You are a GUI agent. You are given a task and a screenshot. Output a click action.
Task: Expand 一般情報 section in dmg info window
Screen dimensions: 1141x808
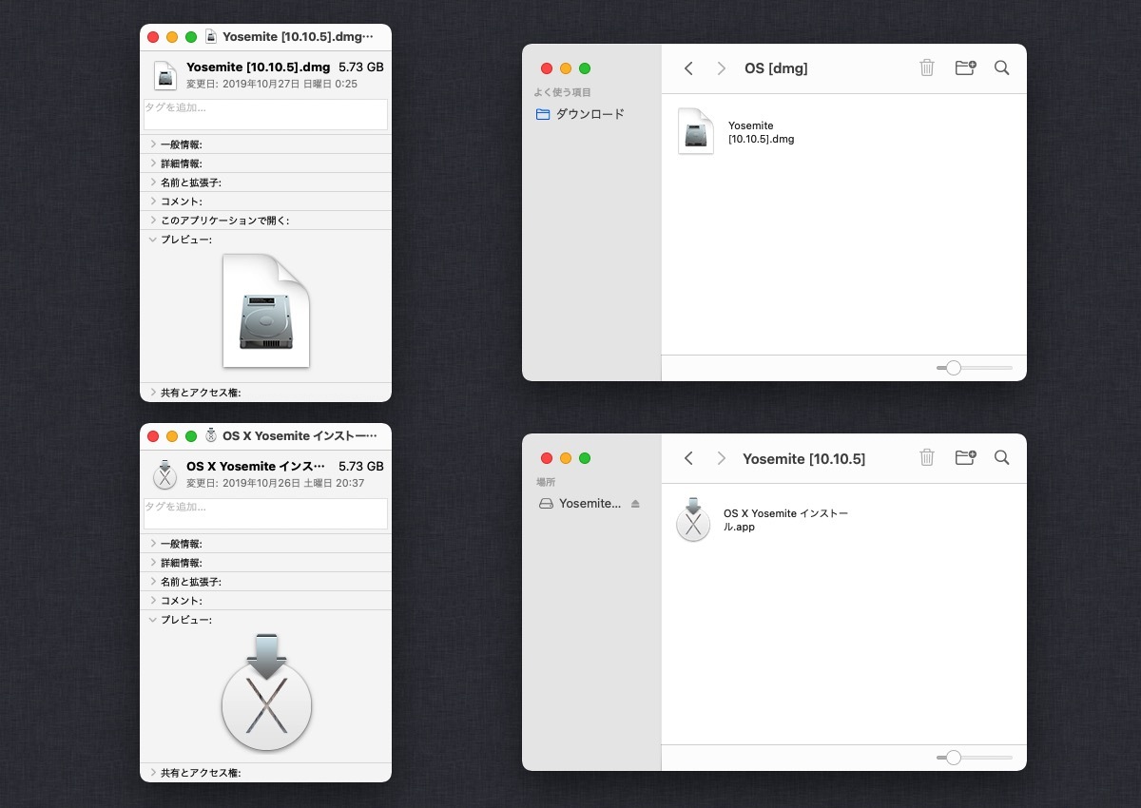tap(153, 144)
